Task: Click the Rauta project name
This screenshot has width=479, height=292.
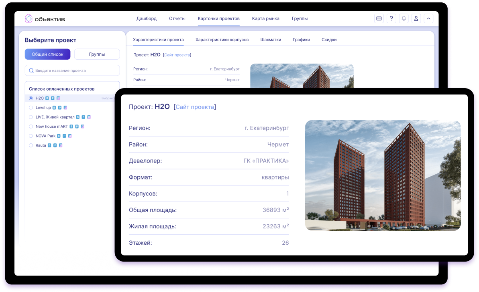Action: coord(41,146)
